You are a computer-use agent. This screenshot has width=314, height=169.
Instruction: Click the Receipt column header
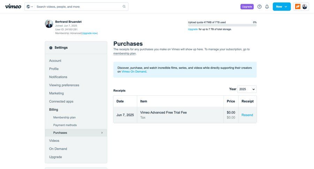pyautogui.click(x=247, y=101)
